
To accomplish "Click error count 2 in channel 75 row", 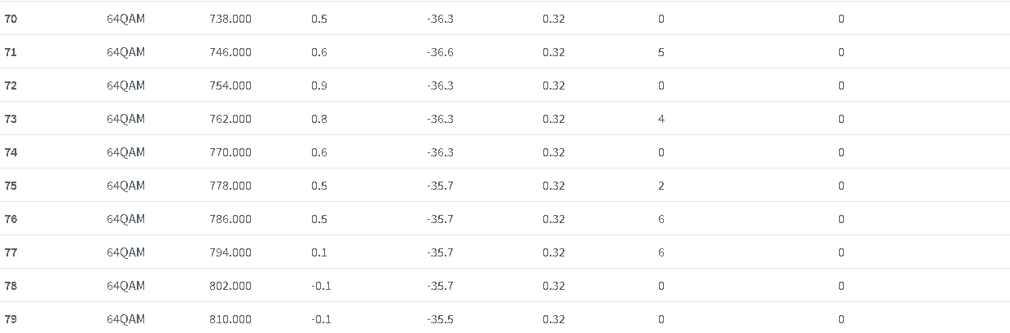I will click(x=661, y=186).
